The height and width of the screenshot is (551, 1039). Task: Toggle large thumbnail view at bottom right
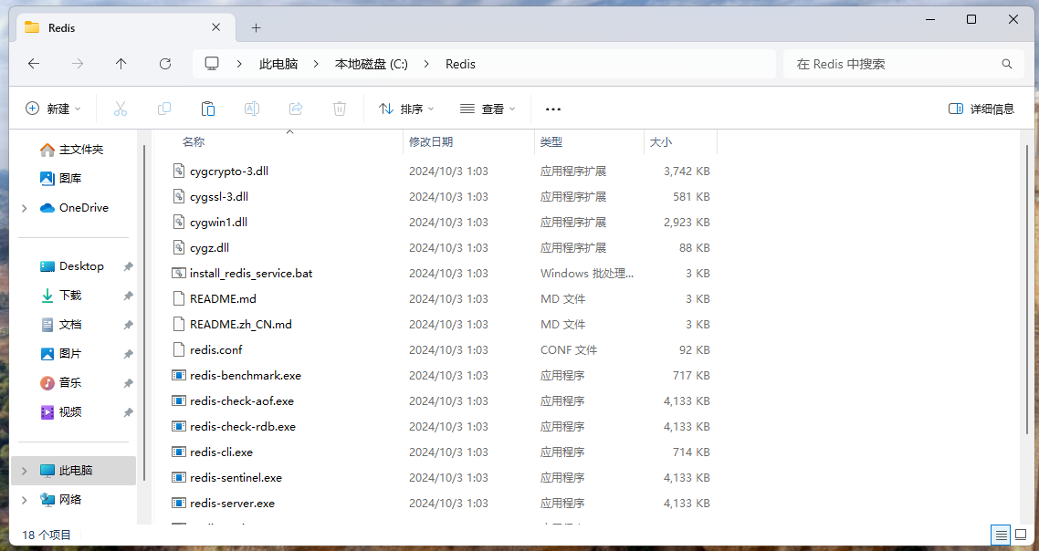click(1020, 535)
